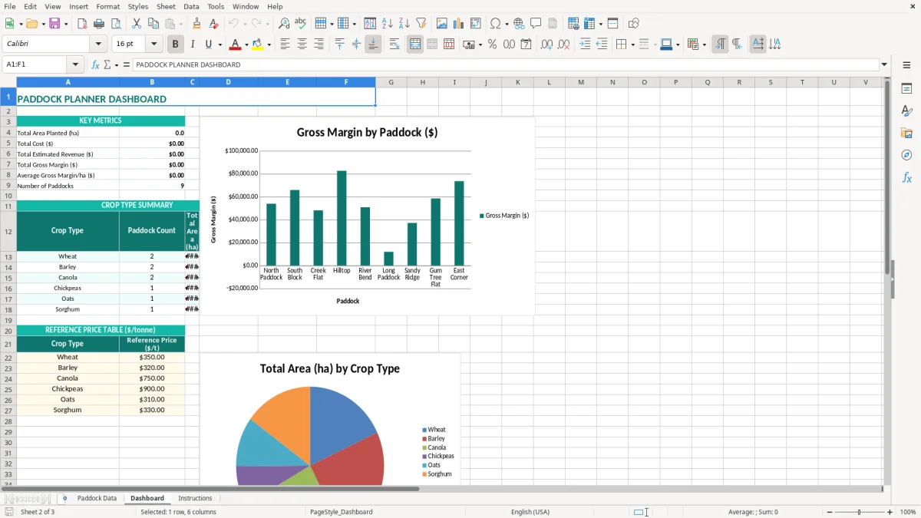This screenshot has height=518, width=921.
Task: Open the Data menu
Action: coord(191,6)
